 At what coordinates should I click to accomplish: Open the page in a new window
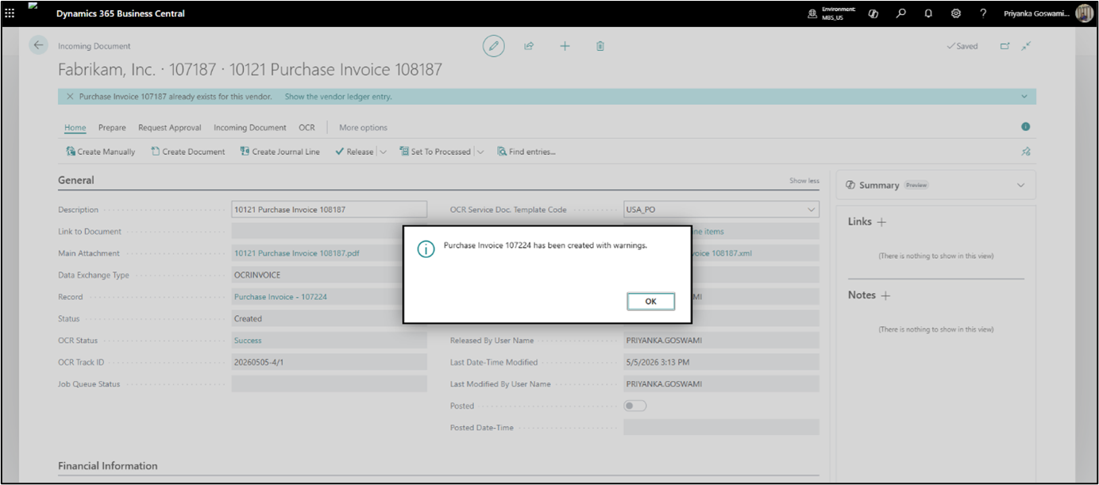coord(1005,46)
